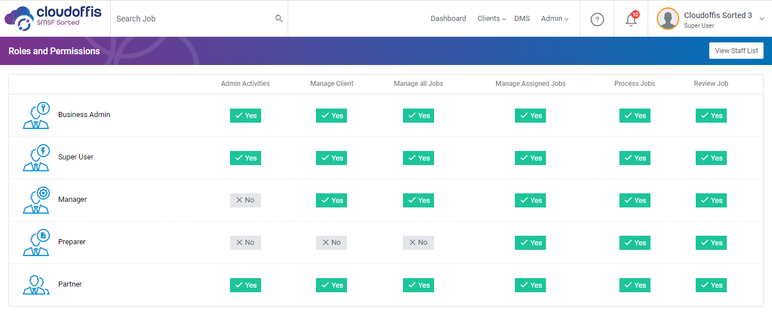The image size is (772, 316).
Task: Click the Super User role icon
Action: [36, 158]
